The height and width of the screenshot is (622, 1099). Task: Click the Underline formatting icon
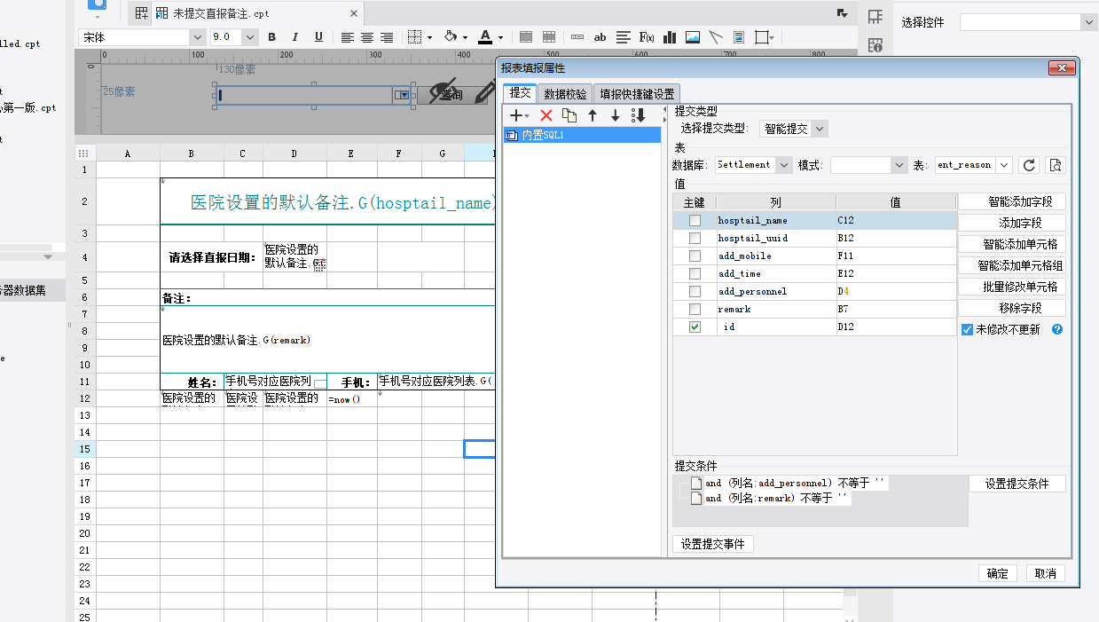[x=318, y=37]
